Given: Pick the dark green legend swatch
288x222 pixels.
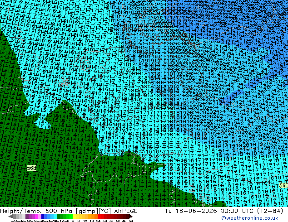Looking at the screenshot, I should click(58, 217).
